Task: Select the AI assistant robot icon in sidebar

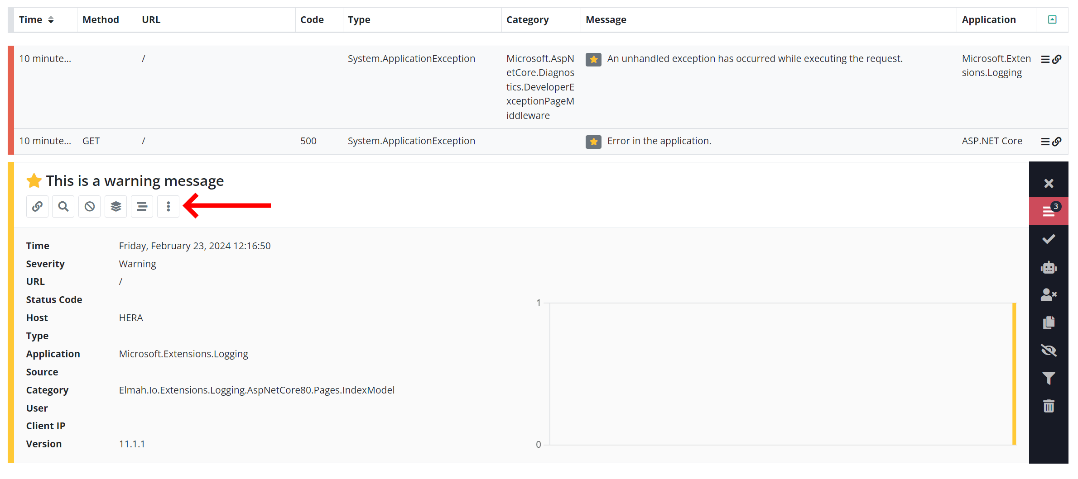Action: (x=1049, y=267)
